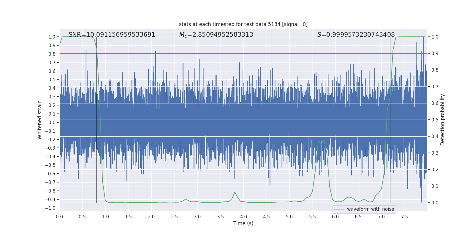Click the 'waveform with noise' legend label
Viewport: 475px width, 237px height.
click(370, 209)
